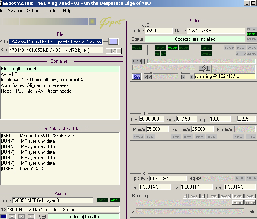Click the IPBS frame type indicator
The width and height of the screenshot is (257, 219).
[x=138, y=61]
